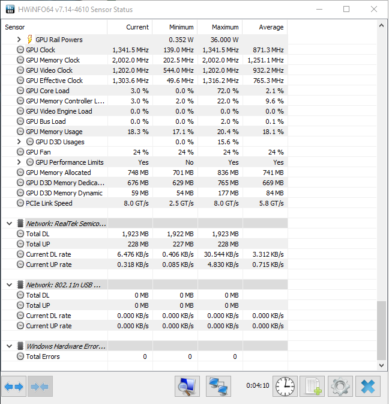Screen dimensions: 389x404
Task: Click the PCIe Link Speed average 5.8 GT/s
Action: coord(271,203)
